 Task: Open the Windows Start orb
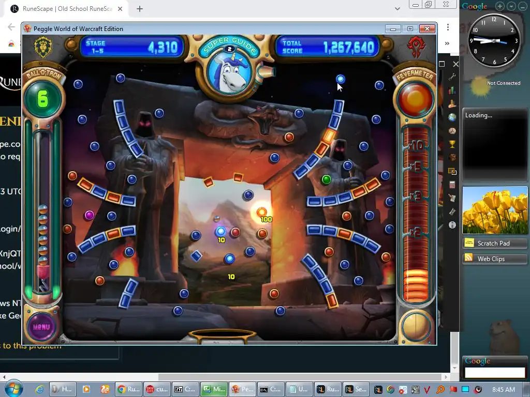coord(14,389)
